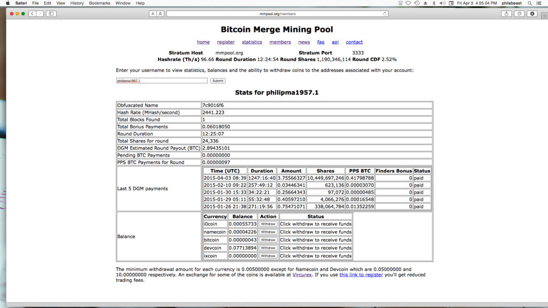Open the Bluetooth status menu
The height and width of the screenshot is (308, 548).
coord(434,3)
